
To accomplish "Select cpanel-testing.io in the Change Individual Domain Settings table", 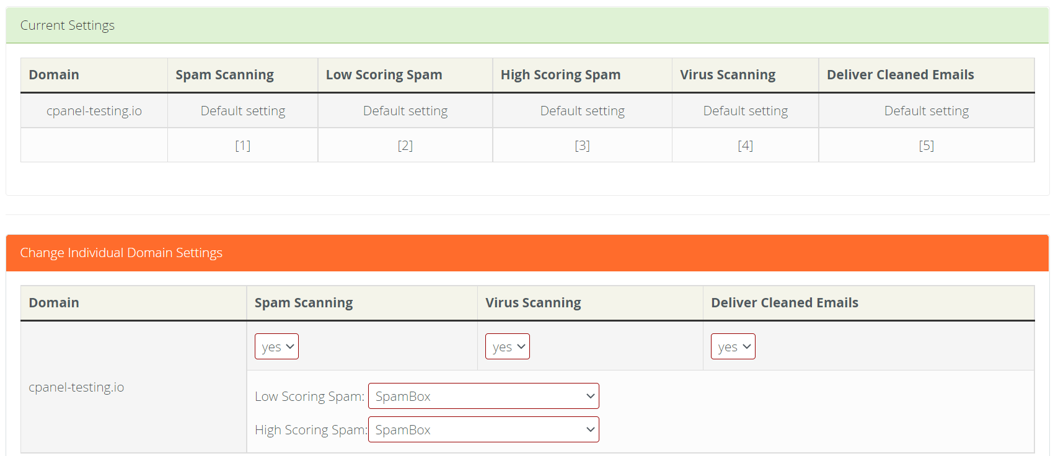I will click(x=76, y=387).
